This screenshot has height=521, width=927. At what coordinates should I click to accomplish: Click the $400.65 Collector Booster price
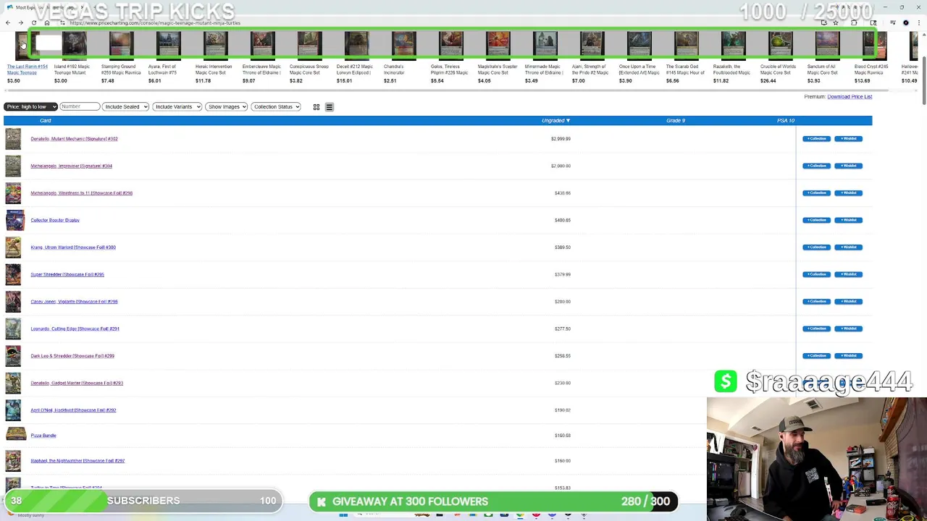(563, 220)
